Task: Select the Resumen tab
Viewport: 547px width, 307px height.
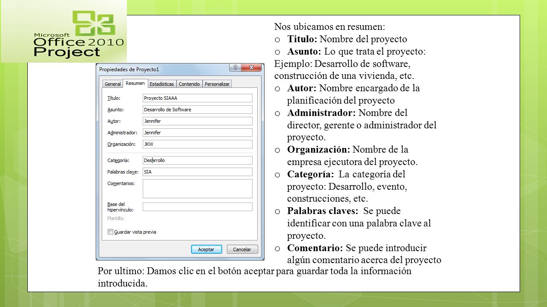Action: (x=135, y=83)
